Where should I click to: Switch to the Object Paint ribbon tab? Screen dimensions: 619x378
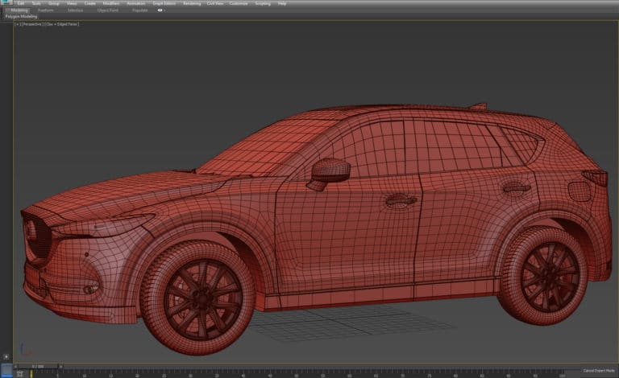[108, 10]
